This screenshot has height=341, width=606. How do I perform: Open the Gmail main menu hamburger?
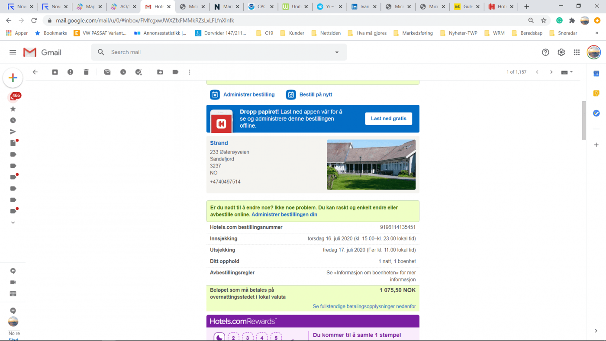(x=13, y=52)
